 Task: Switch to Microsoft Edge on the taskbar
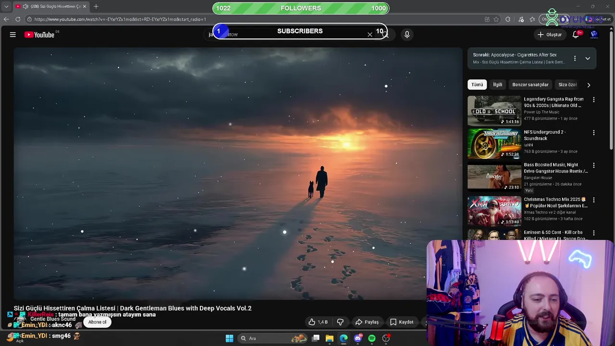point(344,338)
